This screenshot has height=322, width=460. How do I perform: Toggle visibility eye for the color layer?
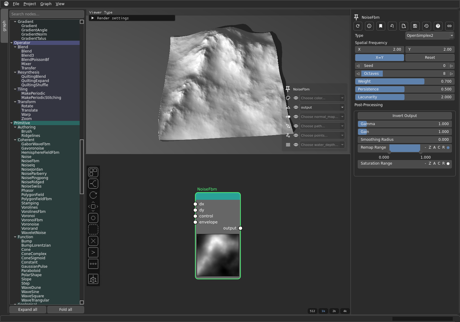pos(296,98)
